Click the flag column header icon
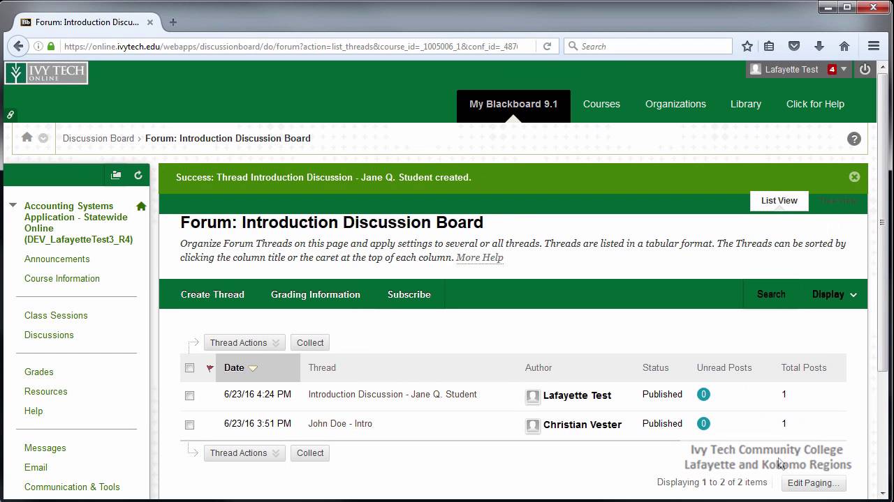 (x=210, y=368)
